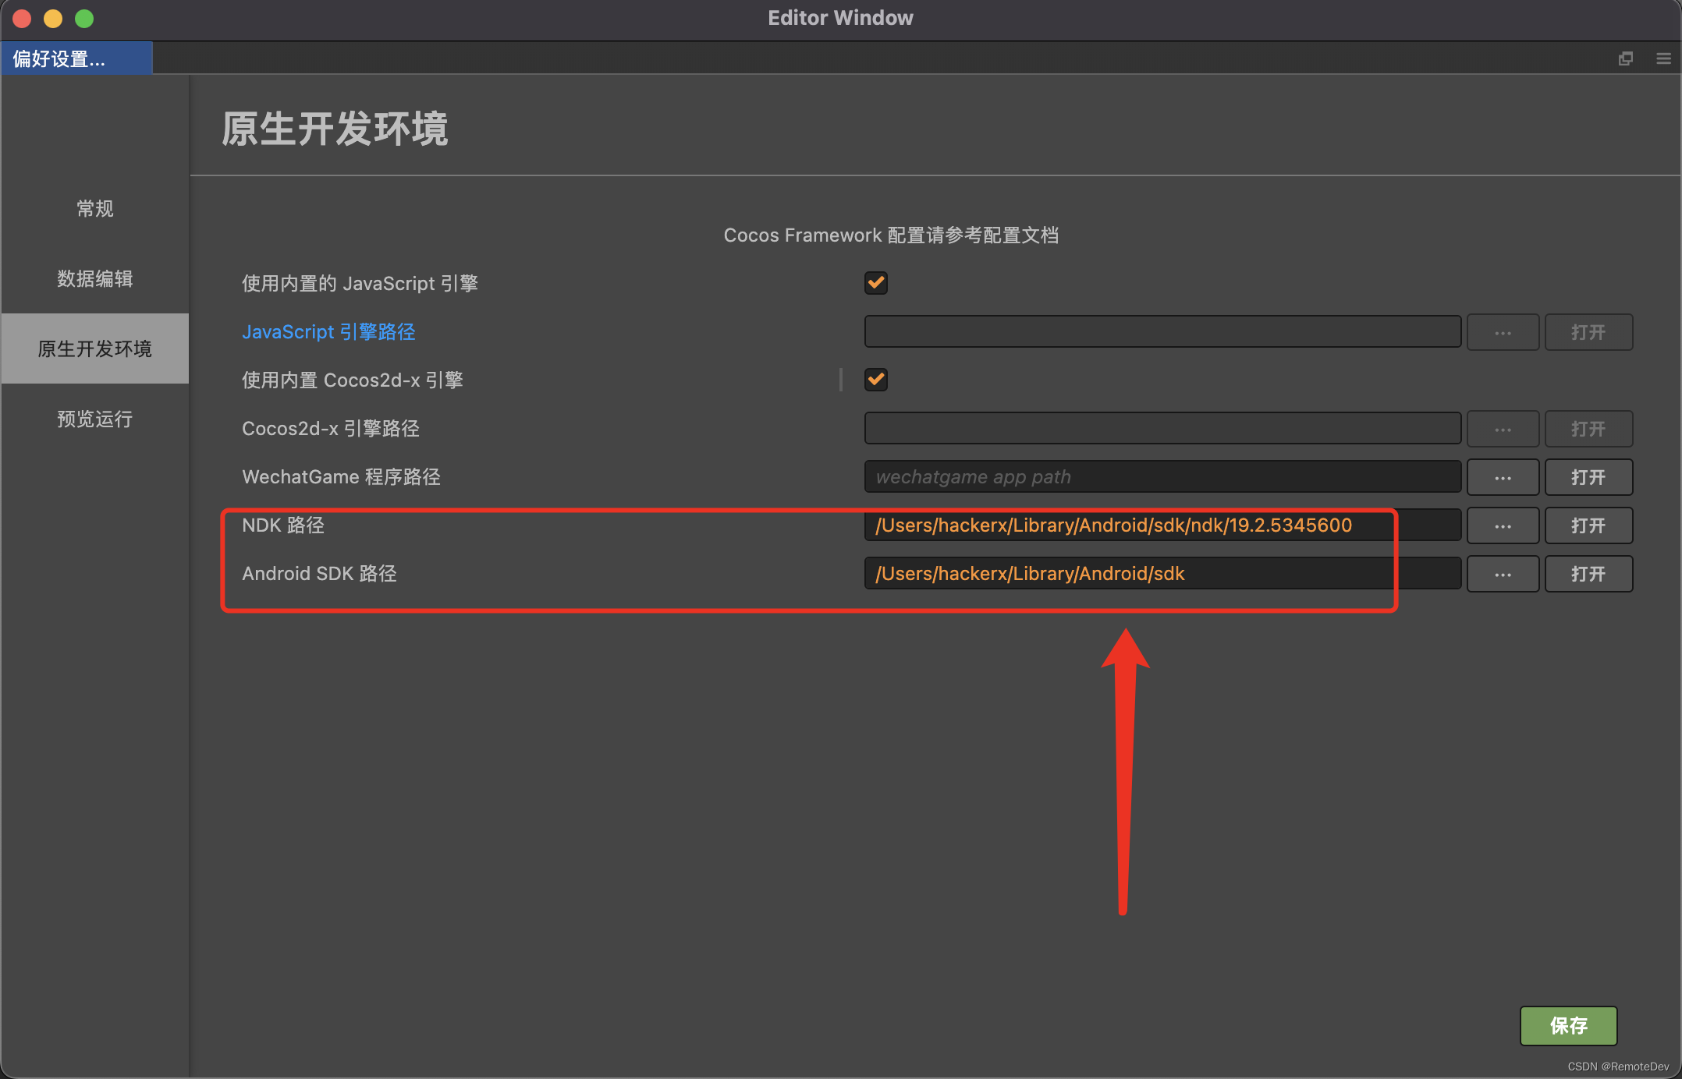Screen dimensions: 1682x1079
Task: Click the Android SDK 路径 label
Action: click(x=319, y=573)
